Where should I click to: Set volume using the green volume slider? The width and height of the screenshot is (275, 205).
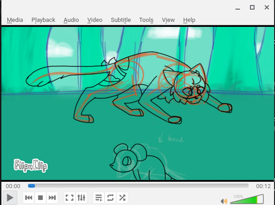click(247, 200)
